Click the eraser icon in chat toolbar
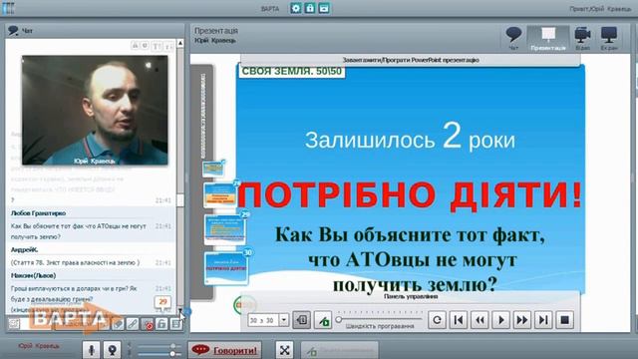The width and height of the screenshot is (638, 359). pos(118,324)
